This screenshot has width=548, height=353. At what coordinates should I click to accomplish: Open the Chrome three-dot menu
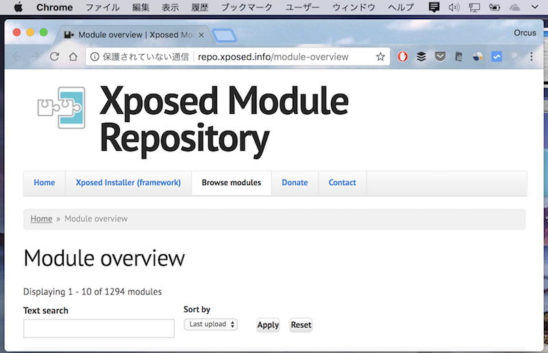coord(532,56)
